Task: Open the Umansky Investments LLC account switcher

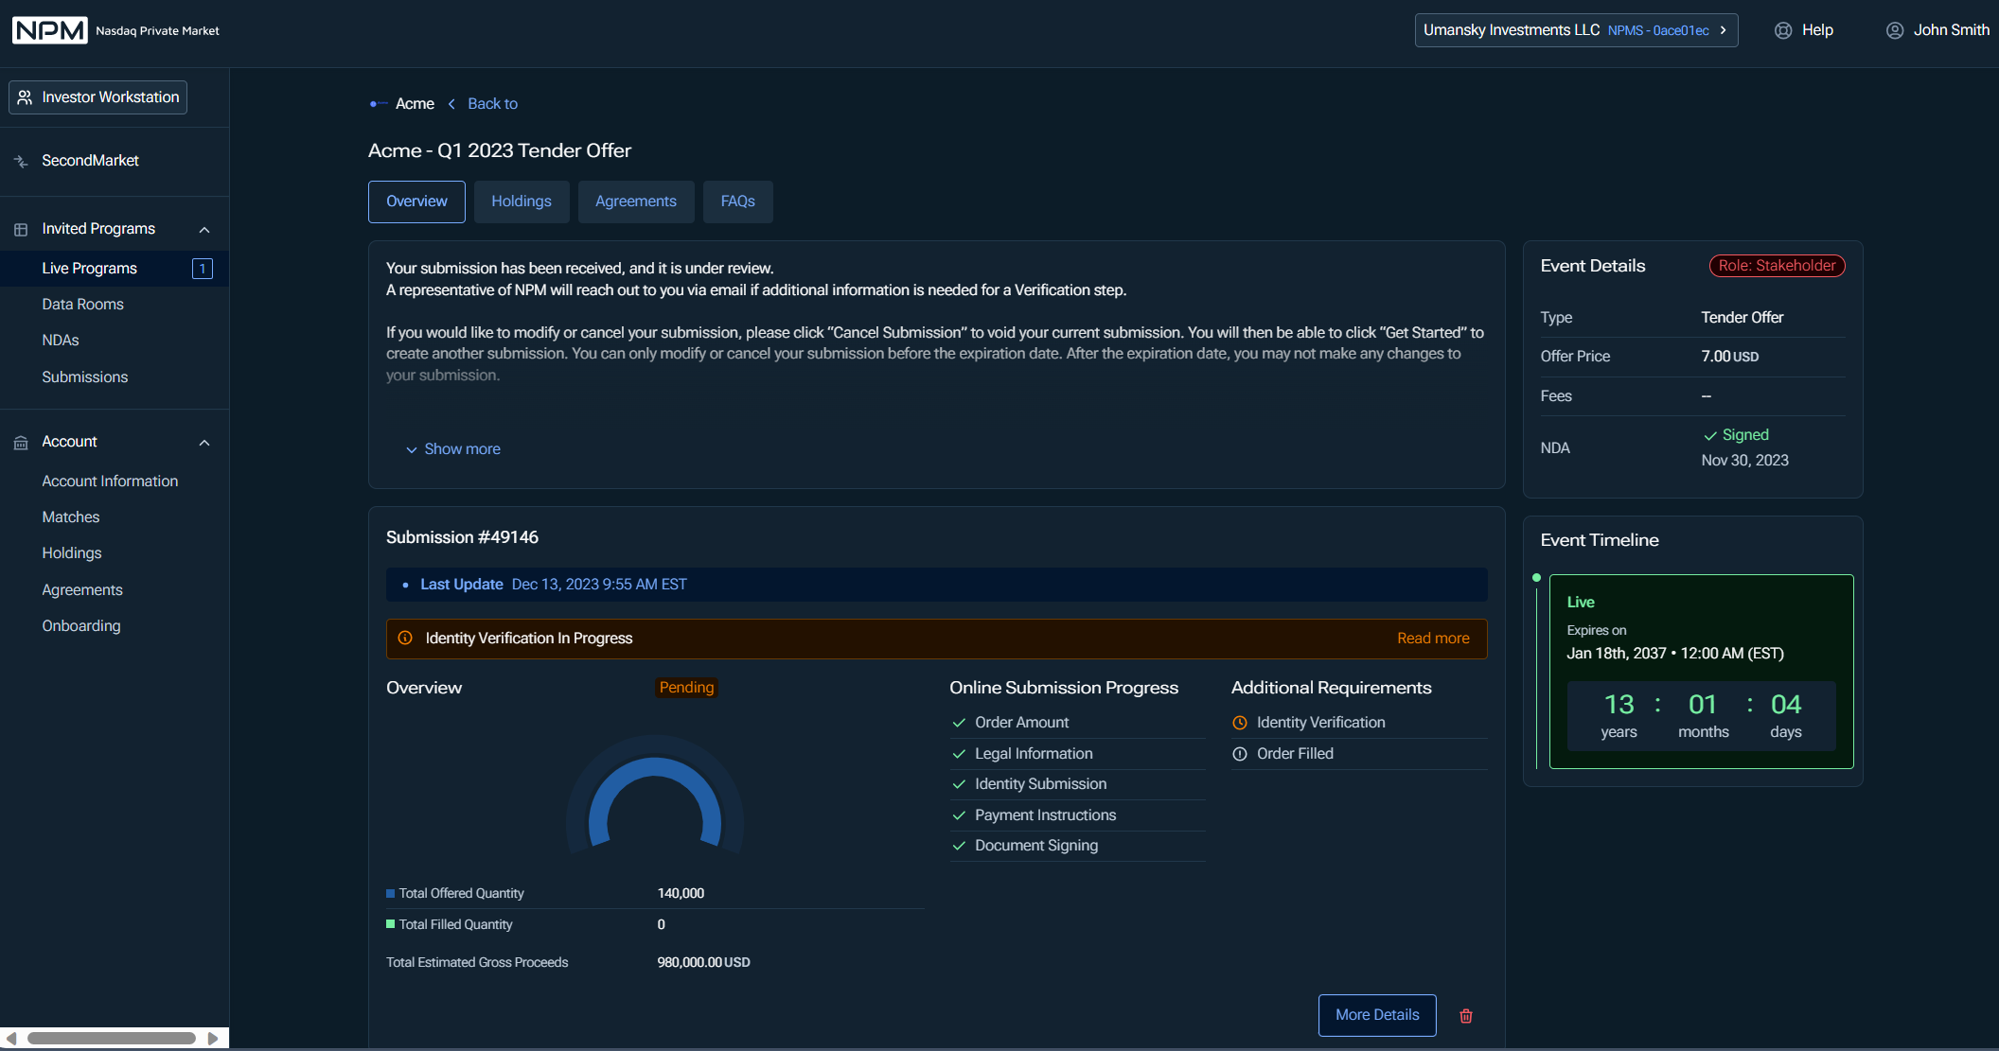Action: click(x=1576, y=30)
